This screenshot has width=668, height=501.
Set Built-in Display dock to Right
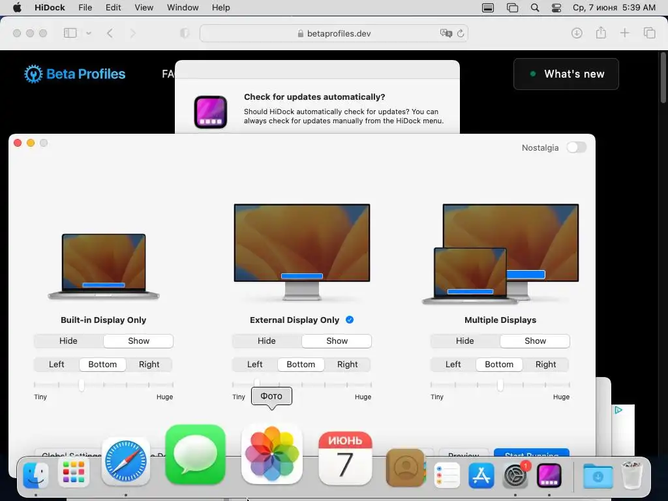[x=149, y=364]
